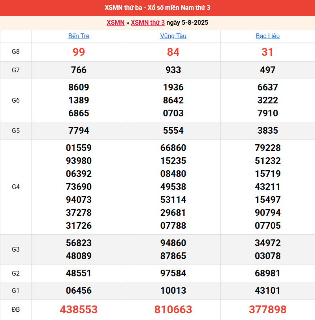
Task: Click G8 row label
Action: click(x=16, y=51)
